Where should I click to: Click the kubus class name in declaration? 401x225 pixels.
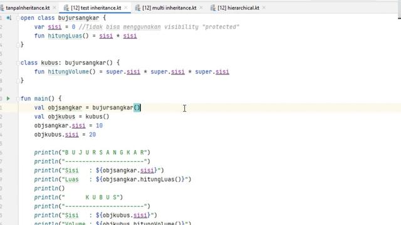(x=50, y=62)
